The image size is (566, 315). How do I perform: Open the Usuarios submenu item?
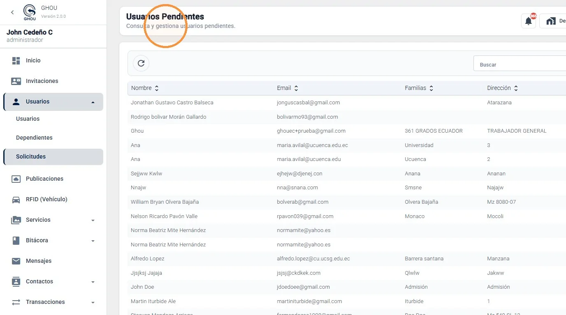point(28,119)
